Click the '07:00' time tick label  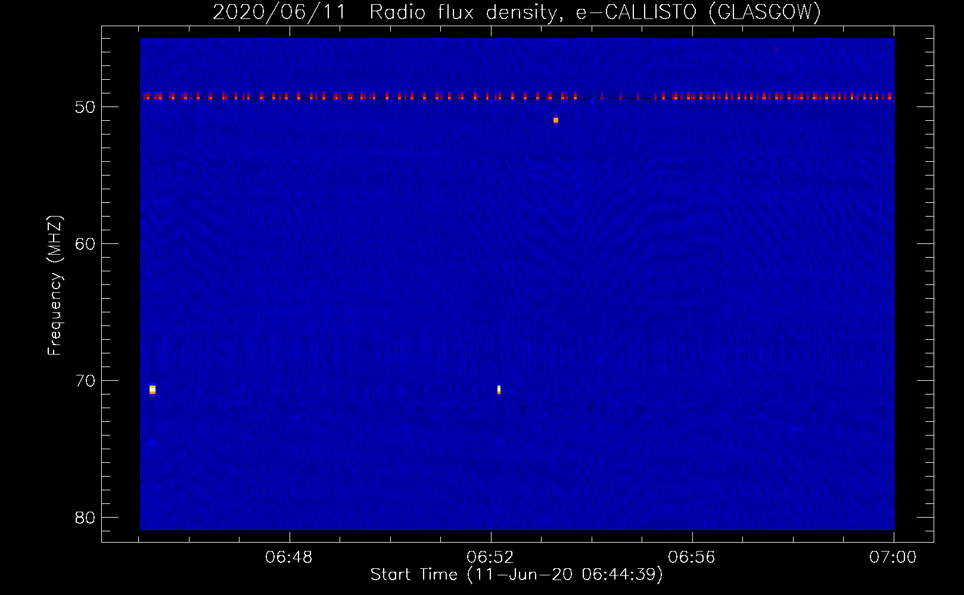coord(893,558)
